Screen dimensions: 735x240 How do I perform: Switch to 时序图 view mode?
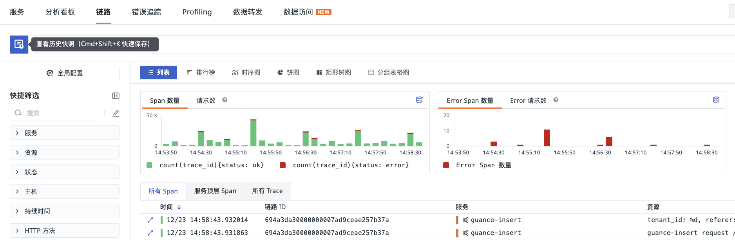[x=246, y=72]
